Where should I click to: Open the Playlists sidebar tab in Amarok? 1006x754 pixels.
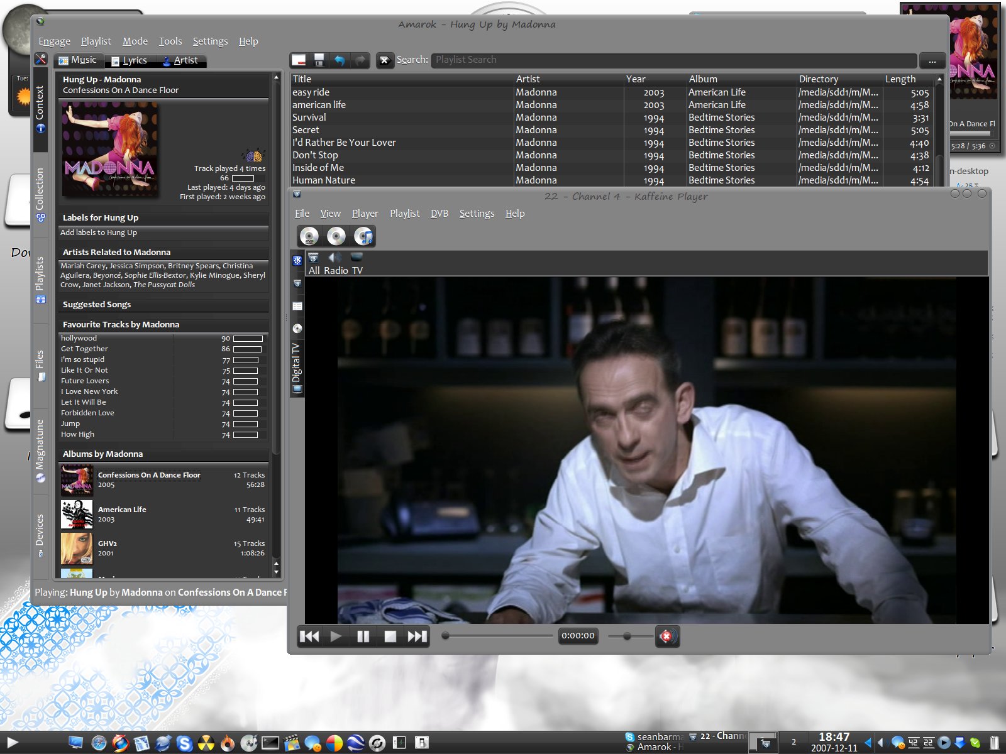coord(40,280)
